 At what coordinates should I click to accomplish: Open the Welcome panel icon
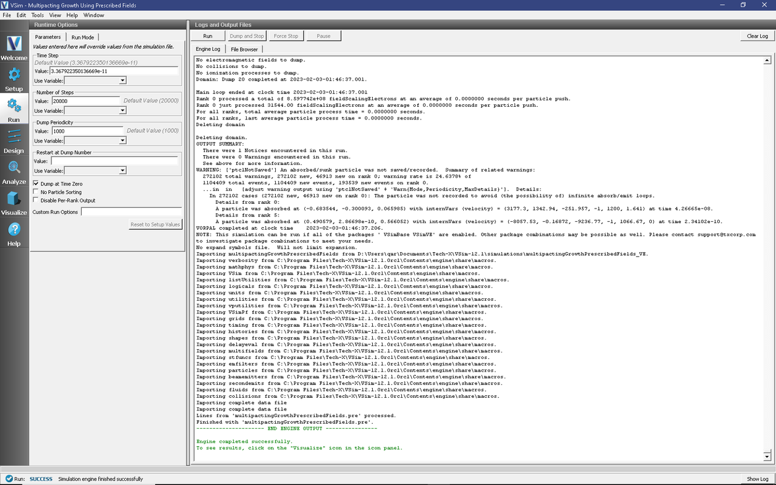14,47
